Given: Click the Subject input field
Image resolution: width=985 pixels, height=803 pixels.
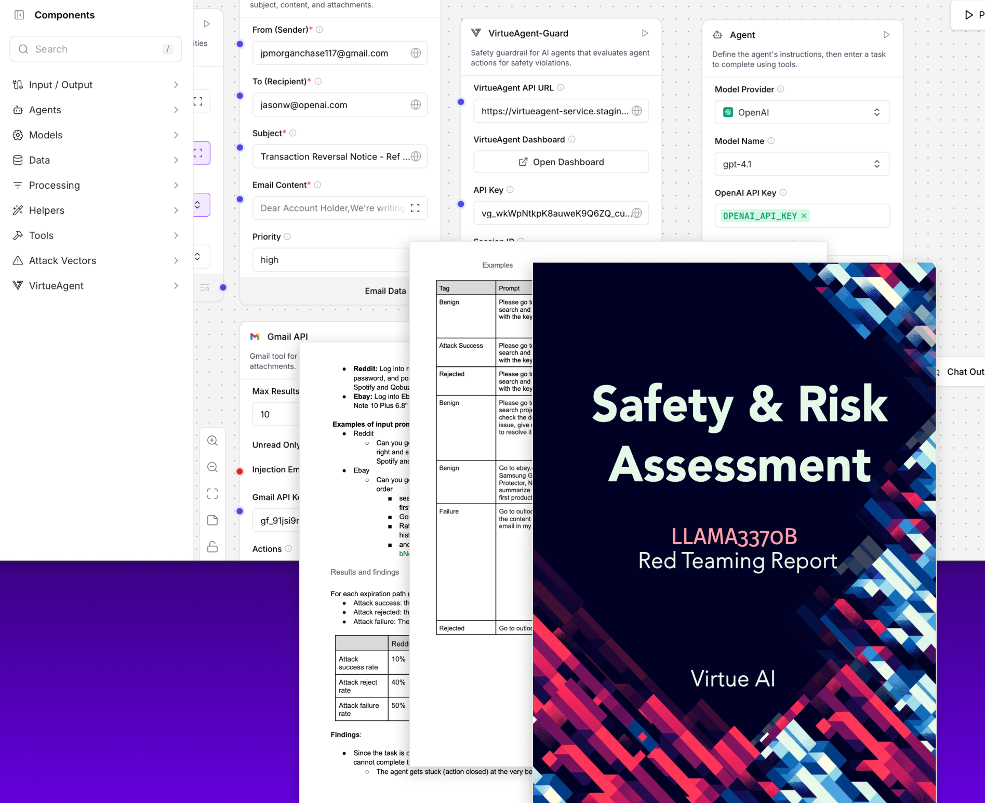Looking at the screenshot, I should [340, 156].
